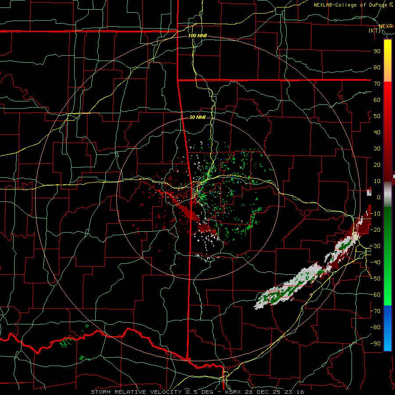Viewport: 395px width, 395px height.
Task: Click the -20 value on velocity legend
Action: [375, 230]
